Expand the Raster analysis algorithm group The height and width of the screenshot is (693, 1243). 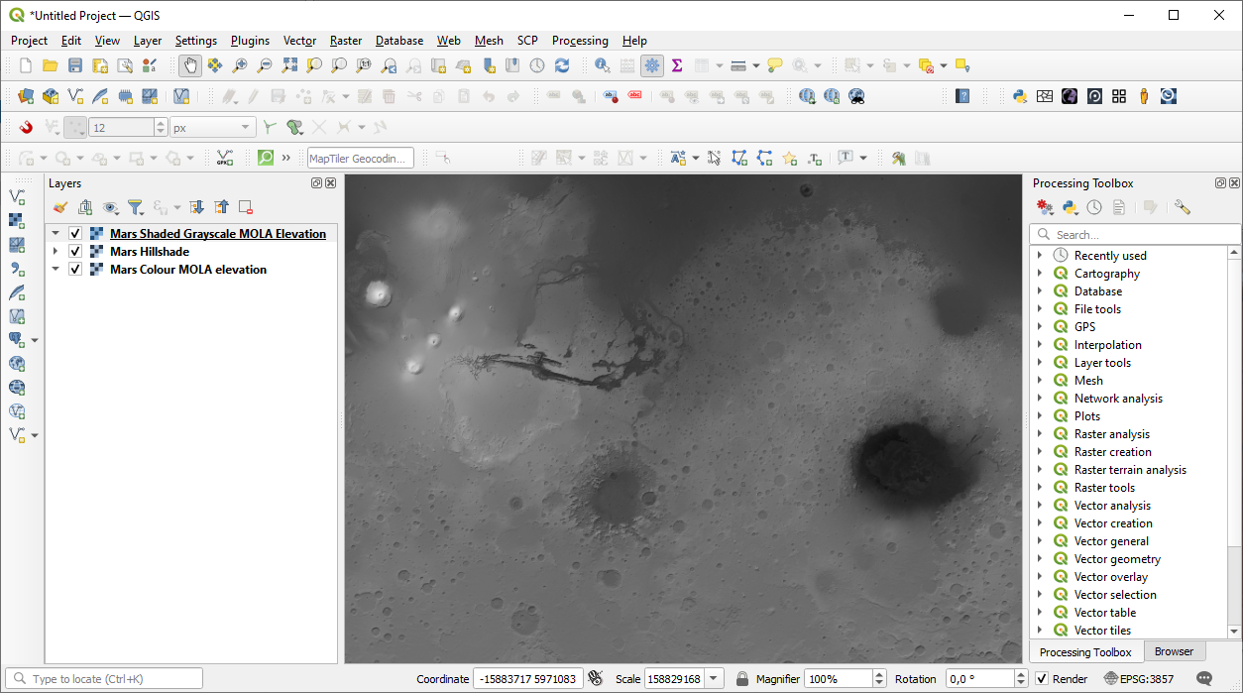1040,433
